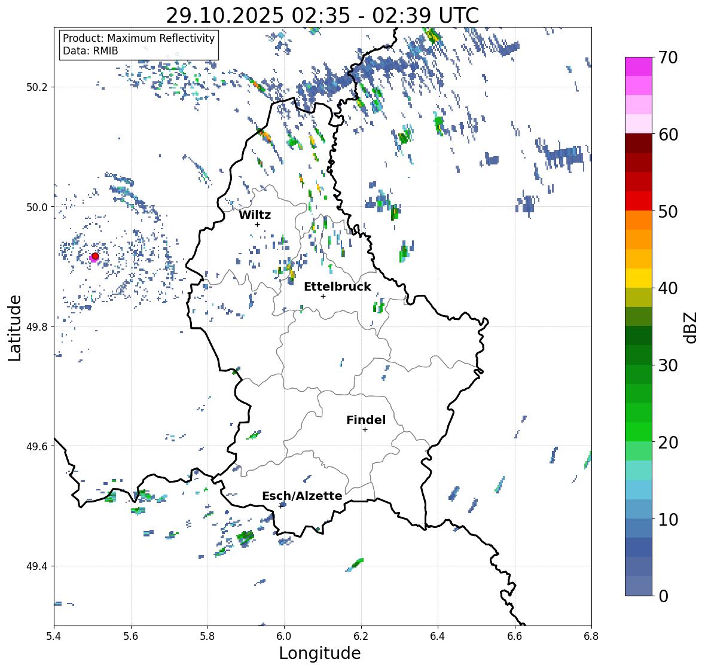This screenshot has height=668, width=705.
Task: Select the Esch/Alzette city label
Action: pyautogui.click(x=302, y=496)
